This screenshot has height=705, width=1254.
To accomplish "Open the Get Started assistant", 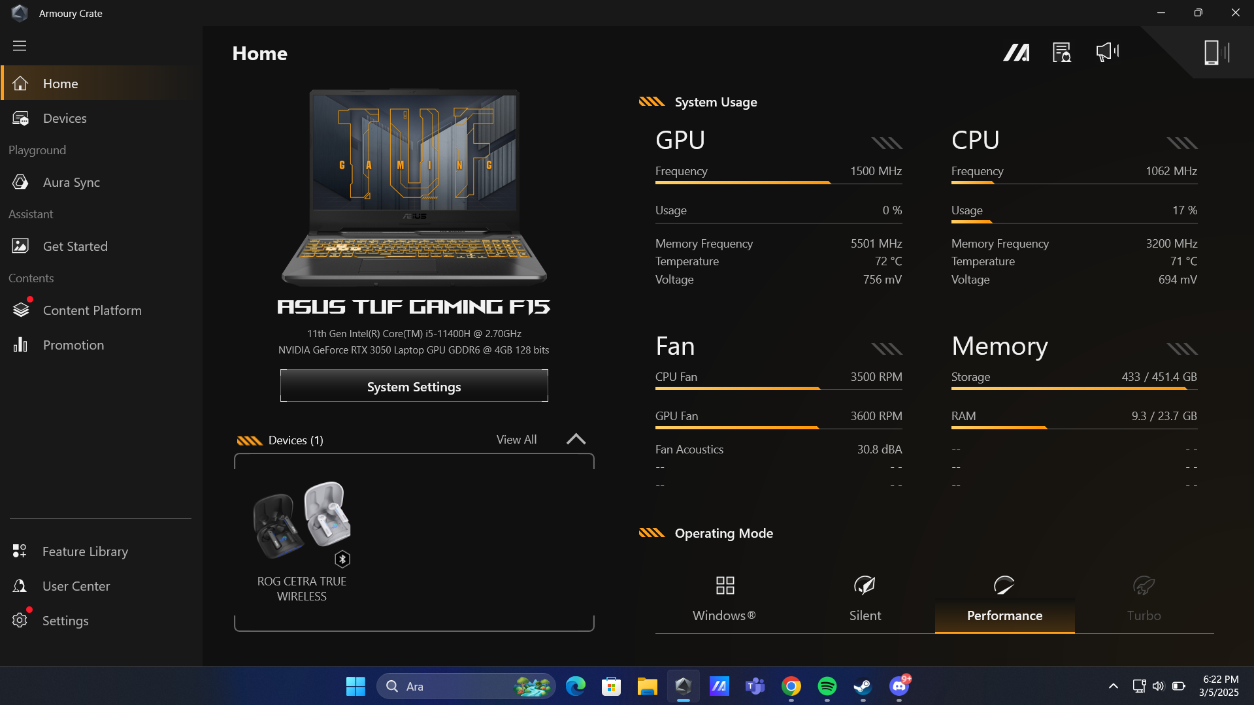I will pyautogui.click(x=101, y=246).
